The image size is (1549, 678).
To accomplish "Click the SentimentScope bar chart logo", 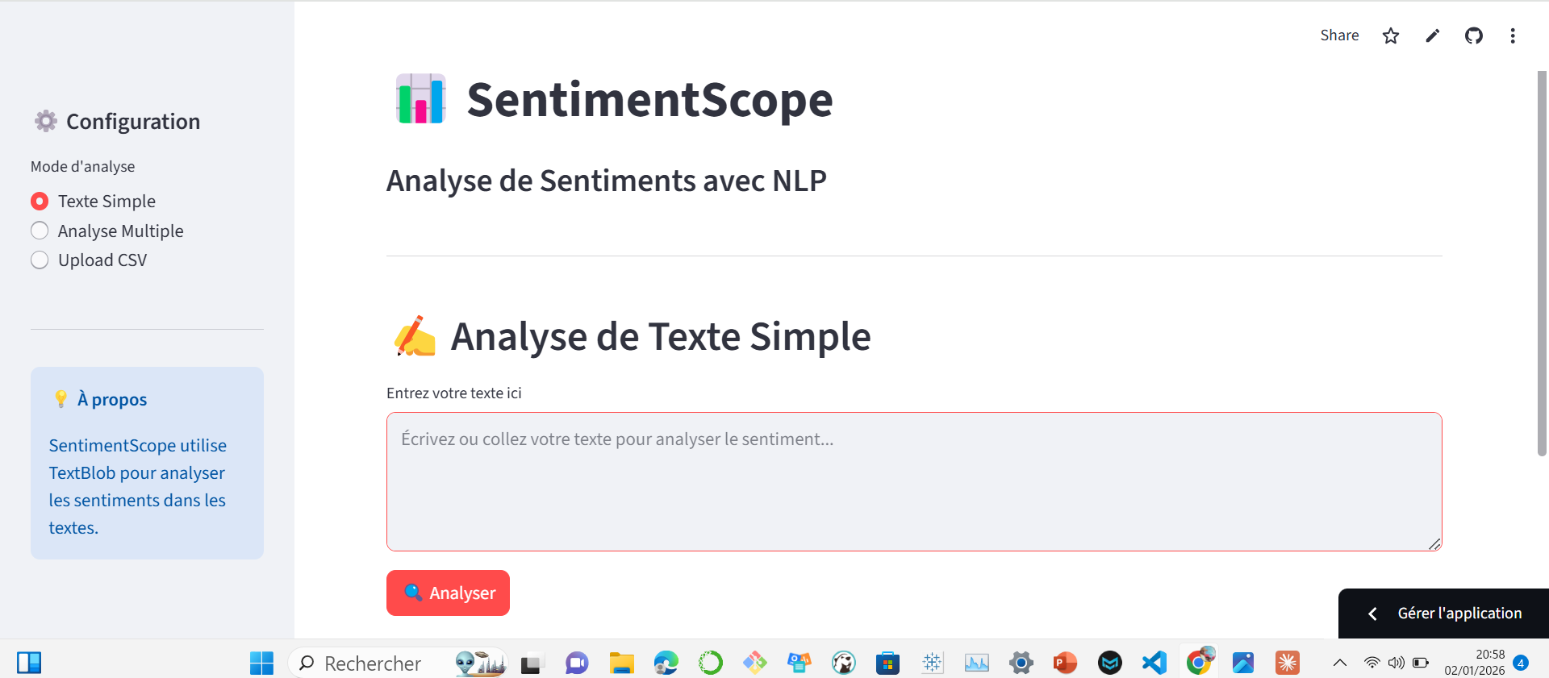I will coord(420,99).
